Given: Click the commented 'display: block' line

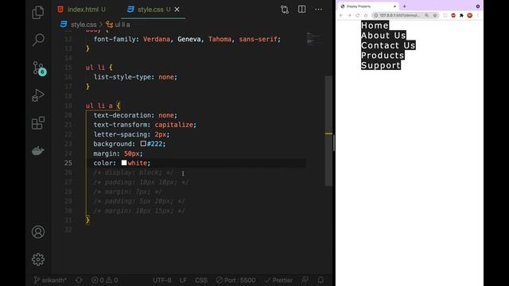Looking at the screenshot, I should pos(134,172).
